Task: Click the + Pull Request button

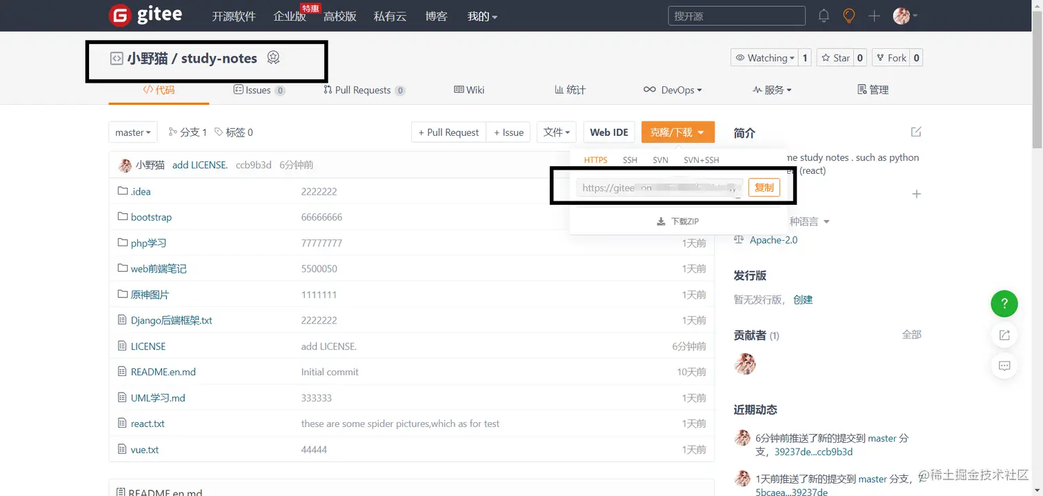Action: click(x=448, y=132)
